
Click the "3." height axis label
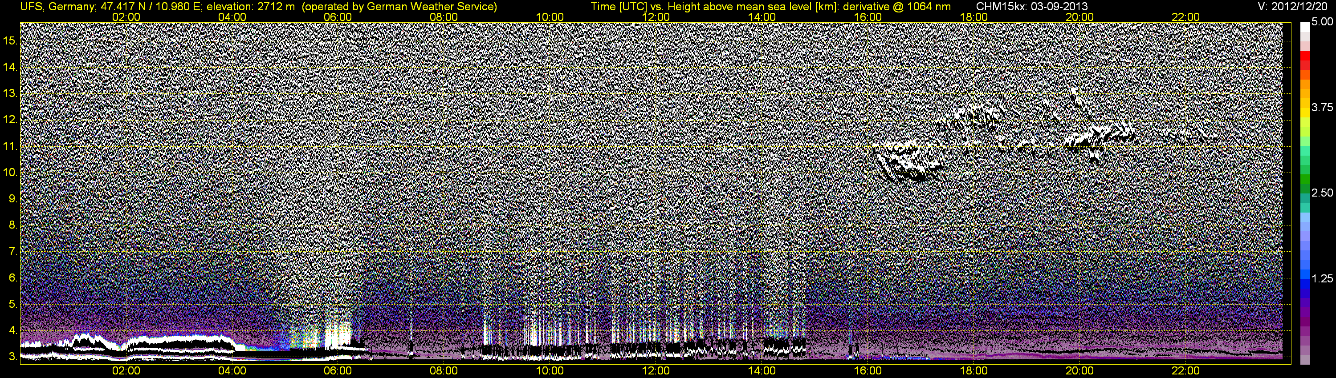click(x=13, y=357)
